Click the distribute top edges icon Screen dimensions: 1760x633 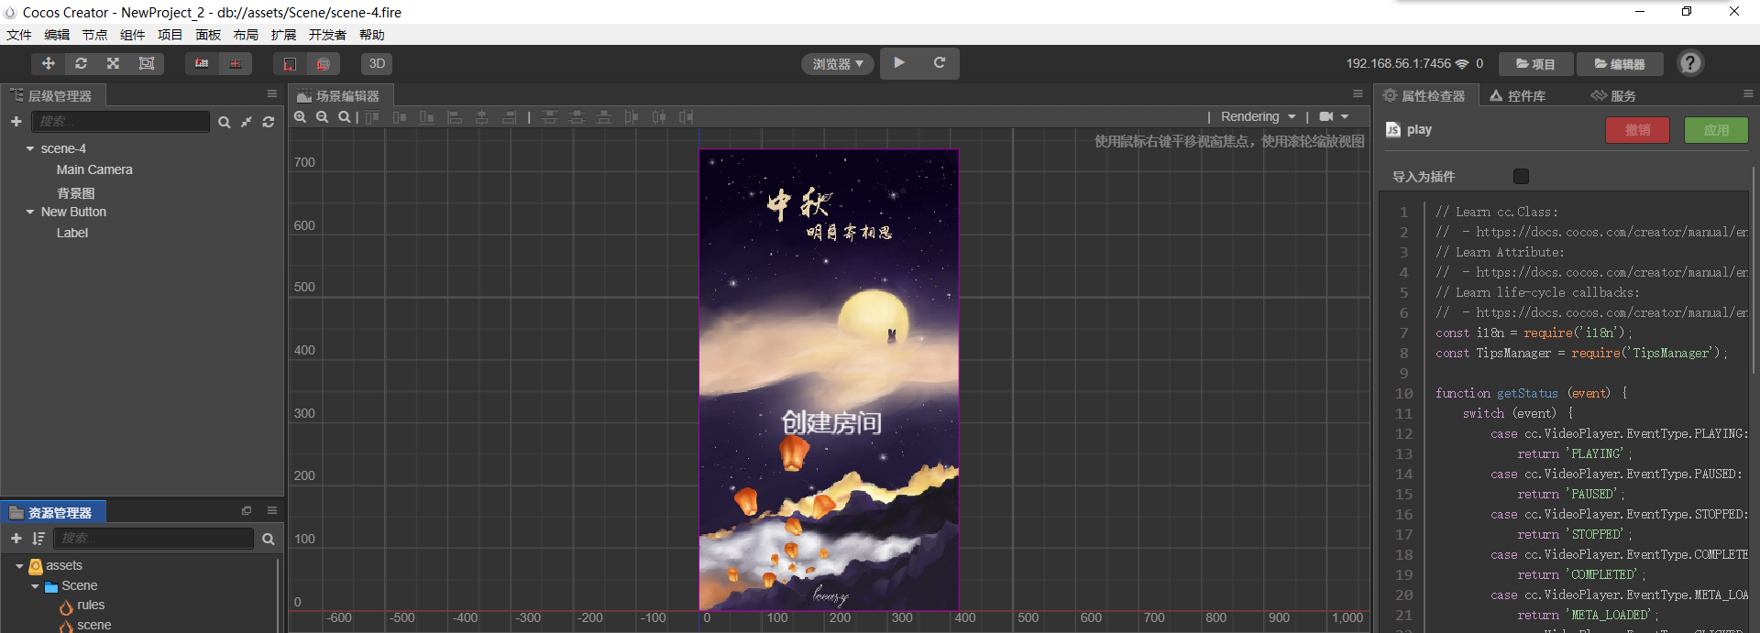click(549, 117)
